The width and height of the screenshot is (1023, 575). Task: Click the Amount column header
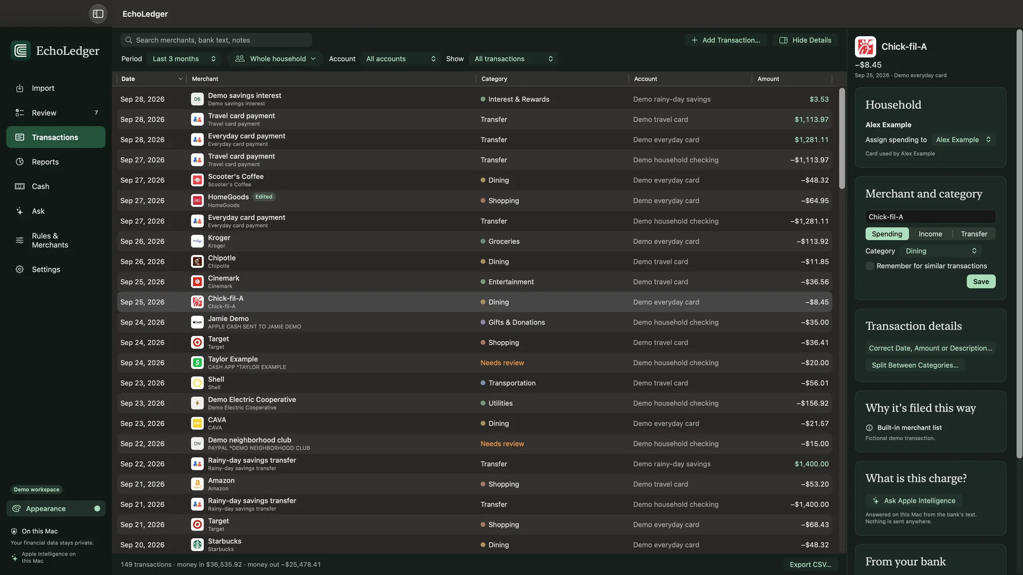point(792,79)
